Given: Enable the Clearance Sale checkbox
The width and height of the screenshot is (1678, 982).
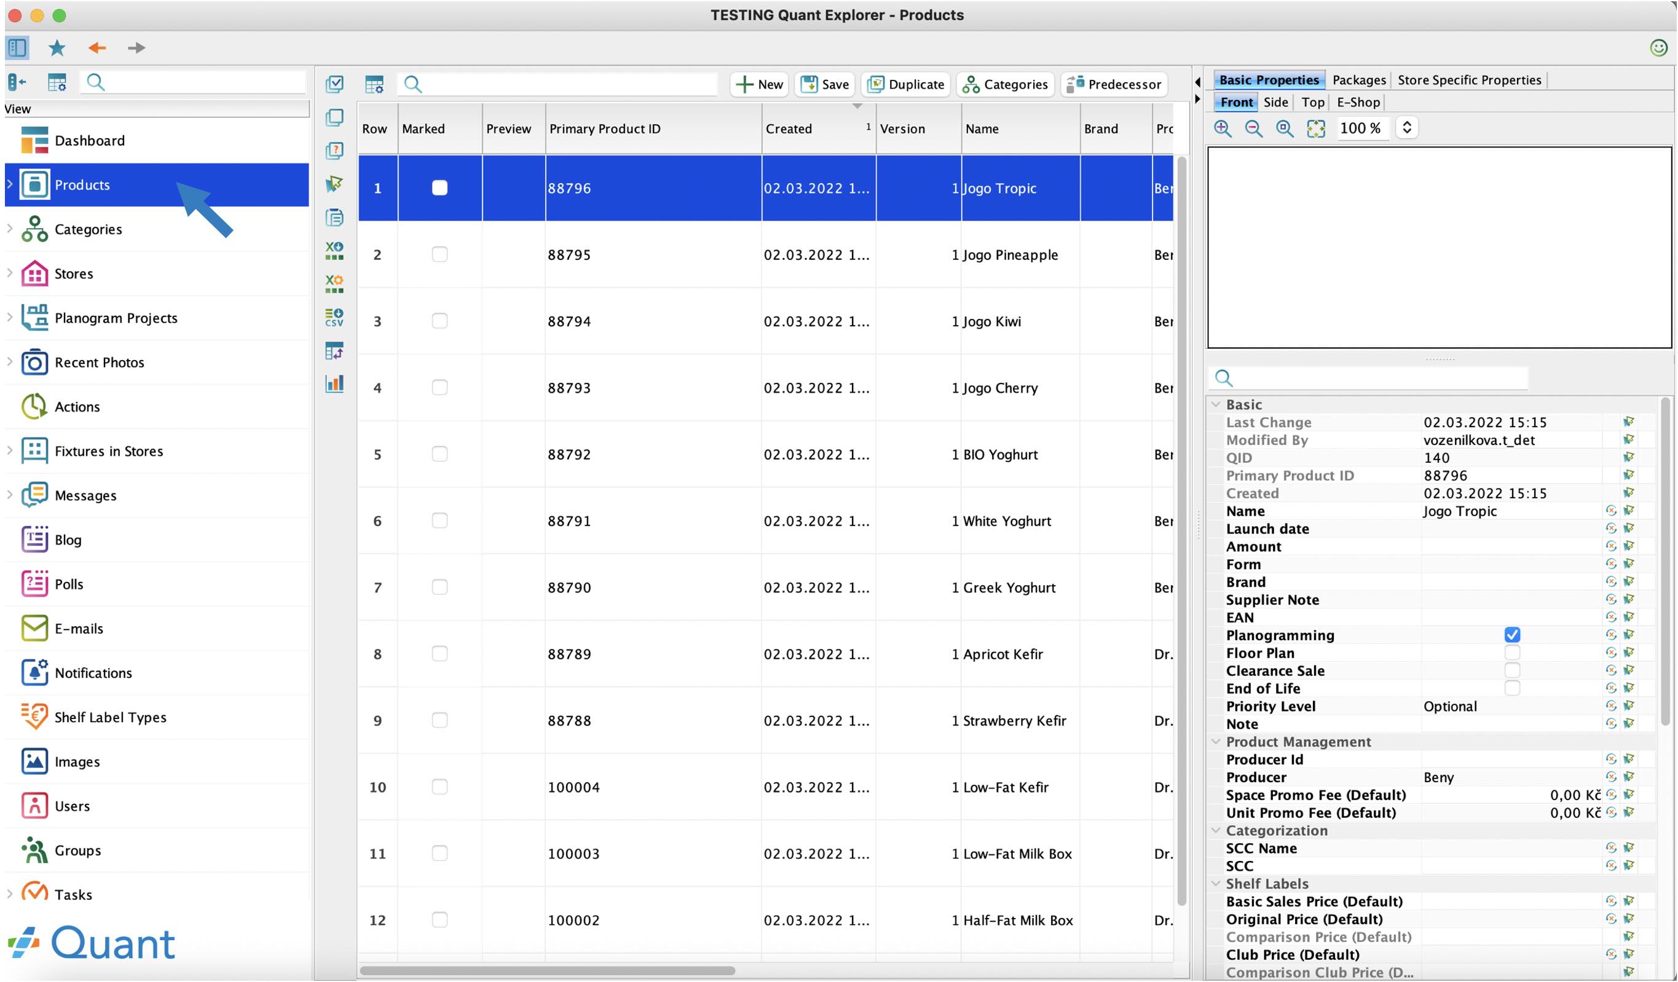Looking at the screenshot, I should click(1511, 670).
